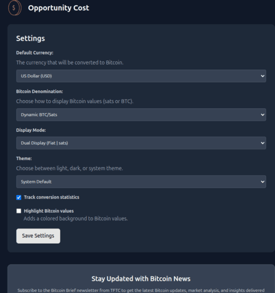Image resolution: width=275 pixels, height=293 pixels.
Task: Open the Bitcoin Denomination dropdown
Action: click(x=141, y=115)
